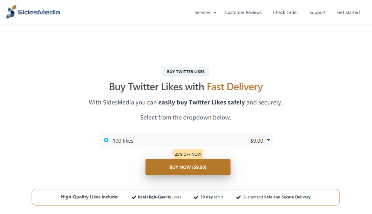This screenshot has height=214, width=372.
Task: Click the SidesMedia logo icon
Action: point(11,12)
